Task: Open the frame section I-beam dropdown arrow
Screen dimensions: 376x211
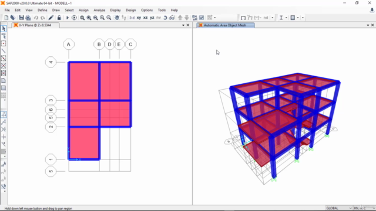Action: point(286,18)
